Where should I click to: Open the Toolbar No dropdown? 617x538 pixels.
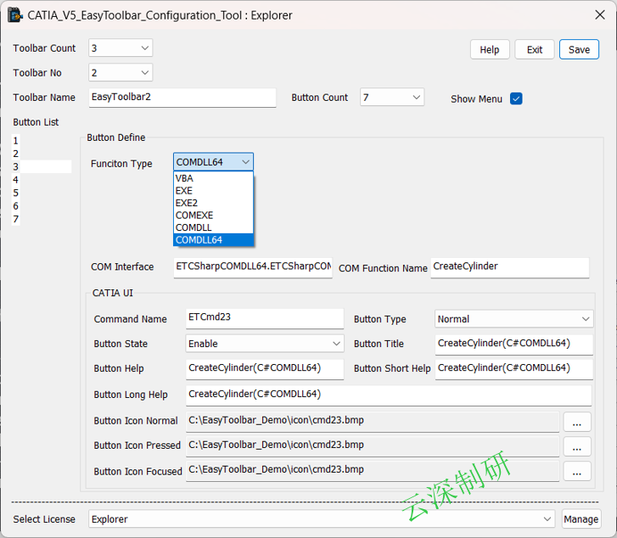[121, 73]
